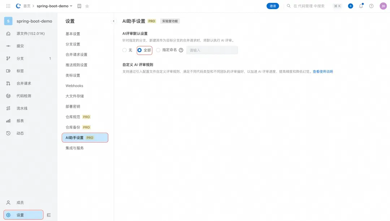Viewport: 390px width, 221px height.
Task: Open 集成与服务 settings page
Action: click(x=75, y=148)
